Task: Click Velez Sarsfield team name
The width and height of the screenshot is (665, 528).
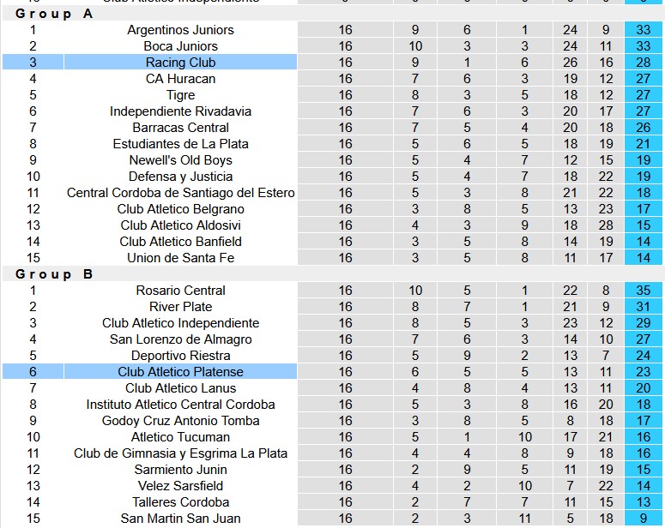Action: coord(180,486)
